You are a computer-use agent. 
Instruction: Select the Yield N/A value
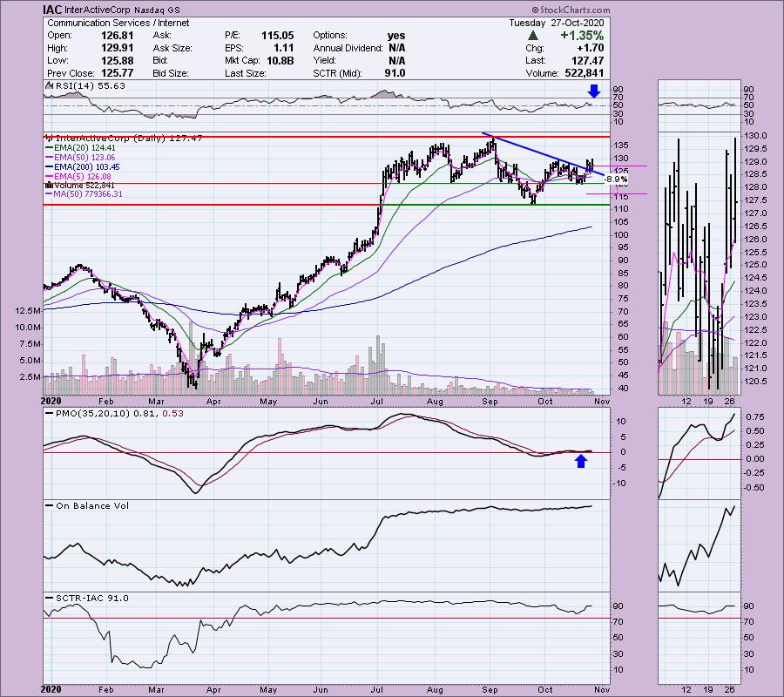tap(397, 60)
